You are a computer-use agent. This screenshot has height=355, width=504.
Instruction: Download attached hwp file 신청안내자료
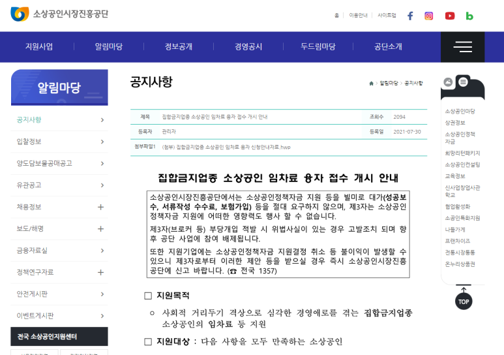(226, 147)
